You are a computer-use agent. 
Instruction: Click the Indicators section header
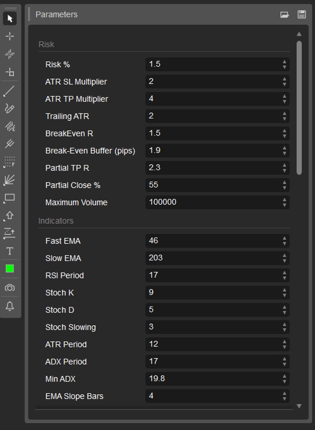pos(56,221)
